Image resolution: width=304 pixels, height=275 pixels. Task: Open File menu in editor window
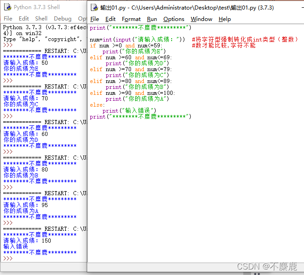click(94, 19)
